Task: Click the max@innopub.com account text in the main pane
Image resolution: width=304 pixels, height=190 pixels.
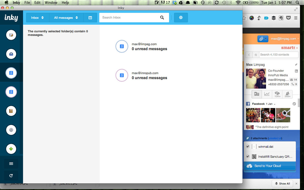Action: [145, 73]
